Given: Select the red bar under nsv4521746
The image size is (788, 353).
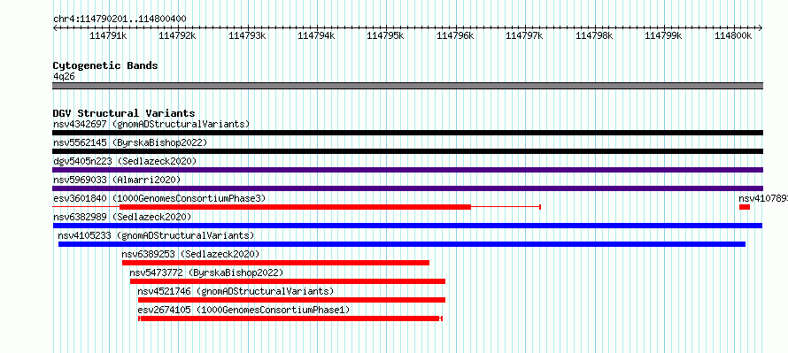Looking at the screenshot, I should [291, 300].
